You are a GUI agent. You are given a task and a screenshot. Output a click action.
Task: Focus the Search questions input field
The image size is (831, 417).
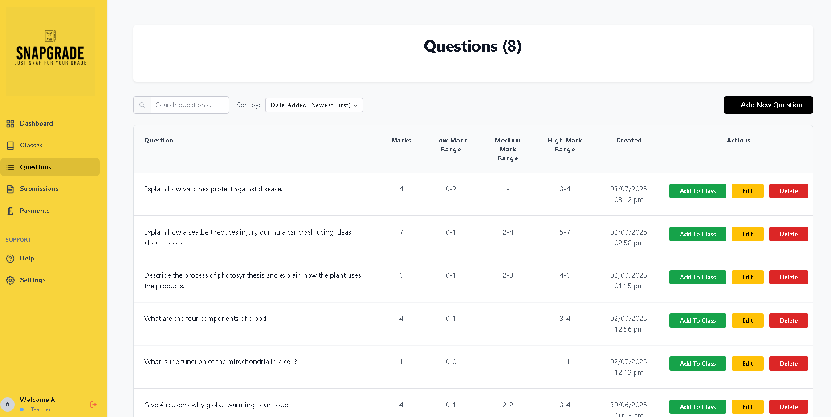pos(189,105)
